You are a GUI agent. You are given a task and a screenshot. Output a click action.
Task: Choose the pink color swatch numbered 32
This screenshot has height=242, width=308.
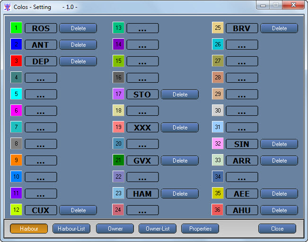[x=218, y=144]
